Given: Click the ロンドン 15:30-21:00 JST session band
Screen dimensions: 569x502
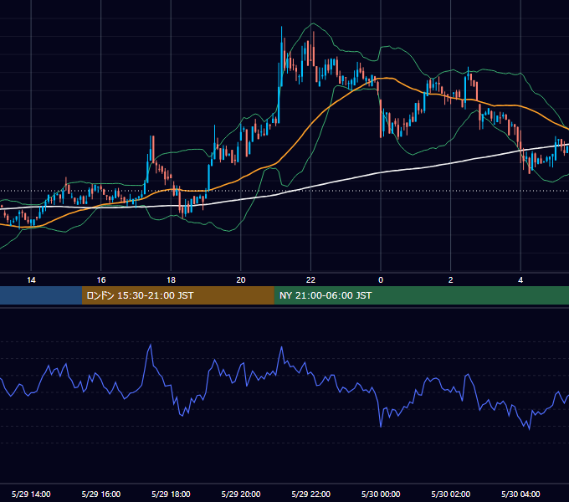Looking at the screenshot, I should [x=177, y=295].
